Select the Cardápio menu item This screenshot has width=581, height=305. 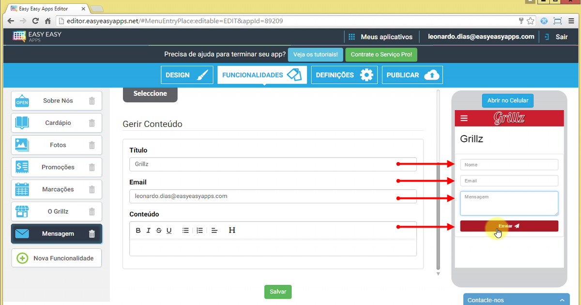coord(57,123)
